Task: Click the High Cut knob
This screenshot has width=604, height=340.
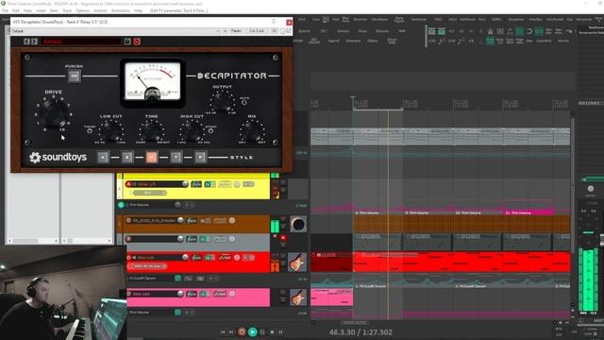Action: [x=192, y=131]
